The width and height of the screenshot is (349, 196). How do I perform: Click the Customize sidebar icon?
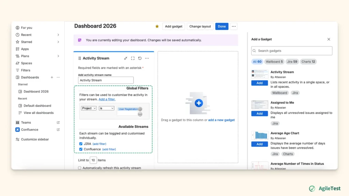[x=17, y=139]
